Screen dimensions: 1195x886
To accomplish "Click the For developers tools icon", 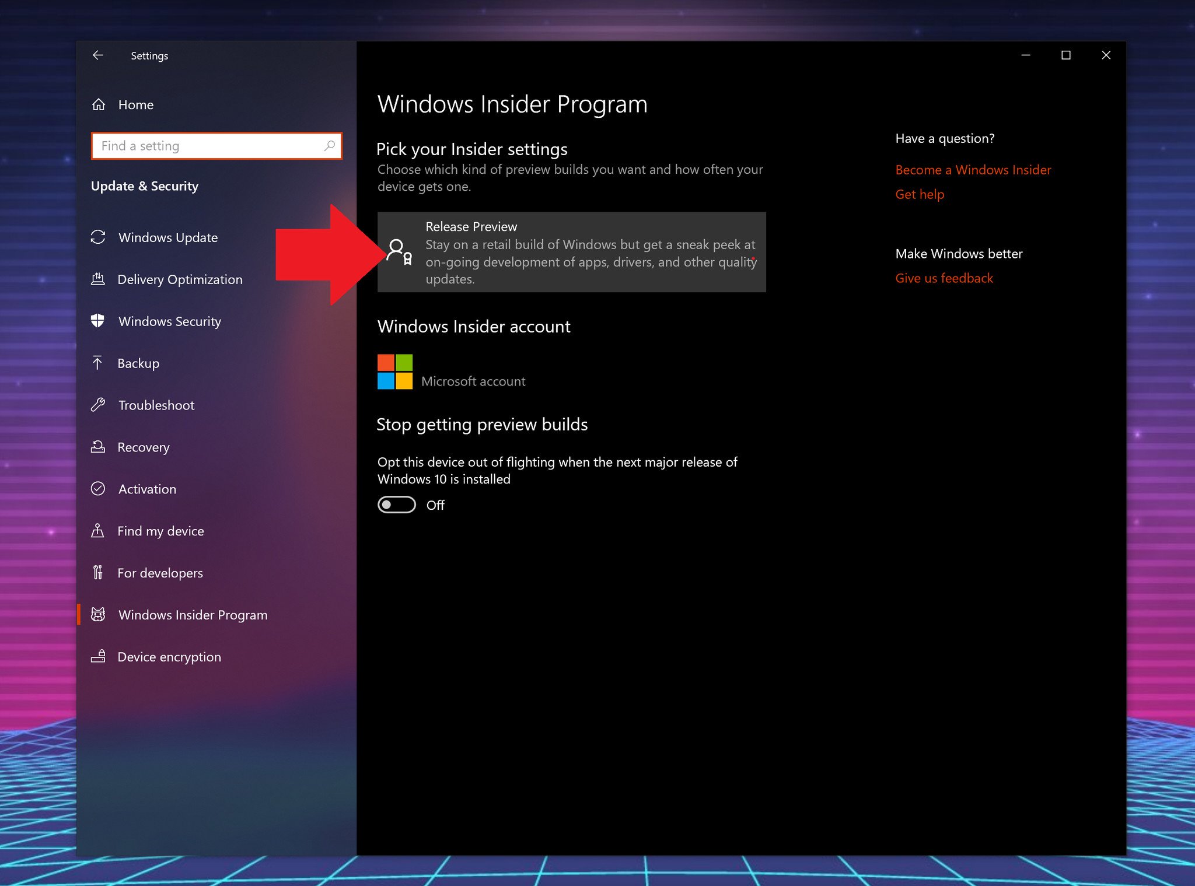I will [97, 573].
